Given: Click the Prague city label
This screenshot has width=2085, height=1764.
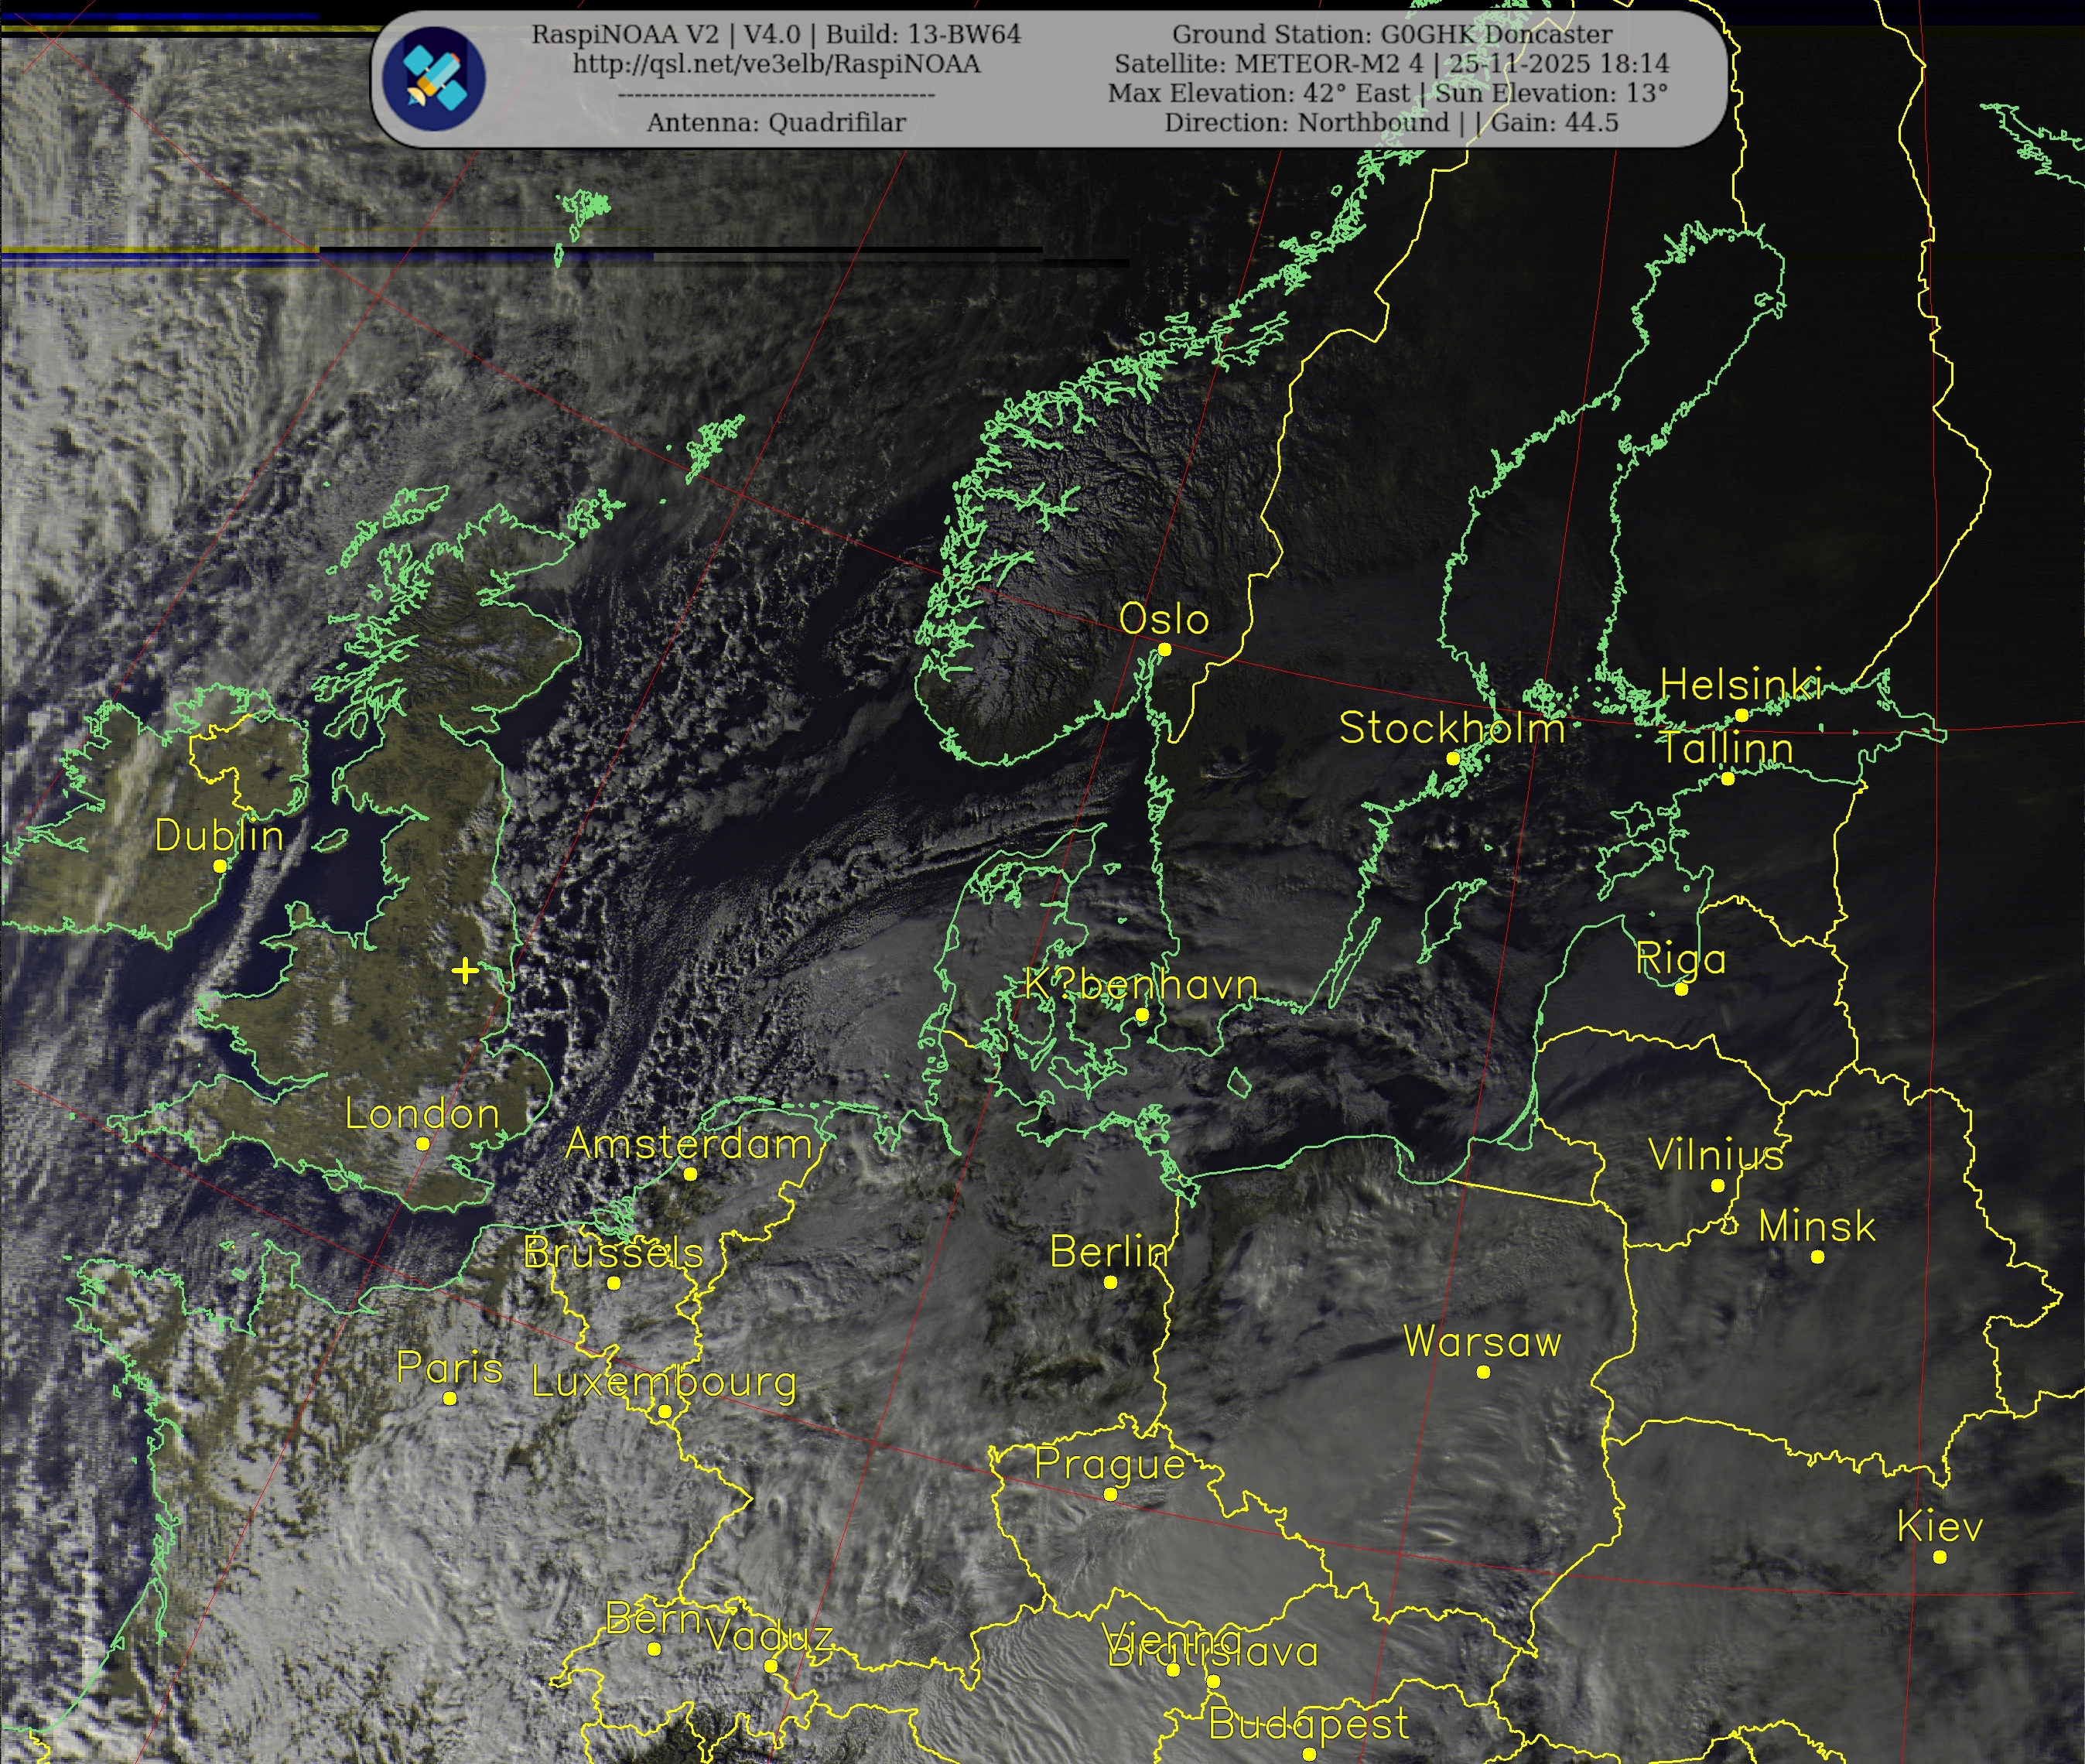Looking at the screenshot, I should pyautogui.click(x=1109, y=1464).
